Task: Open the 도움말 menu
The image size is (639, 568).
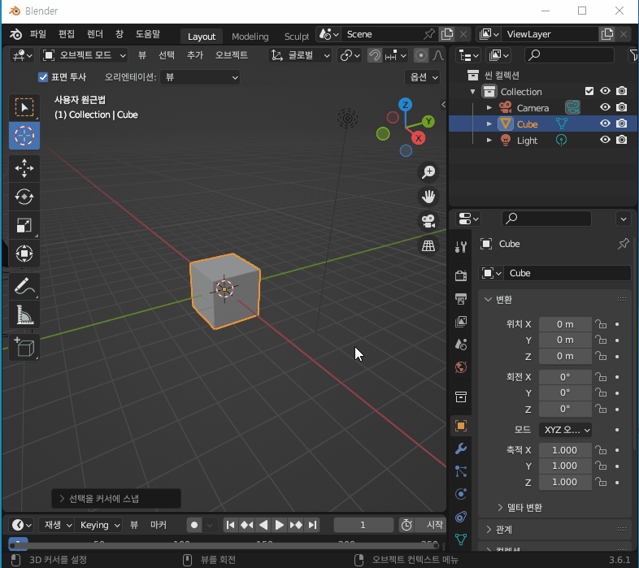Action: click(148, 34)
